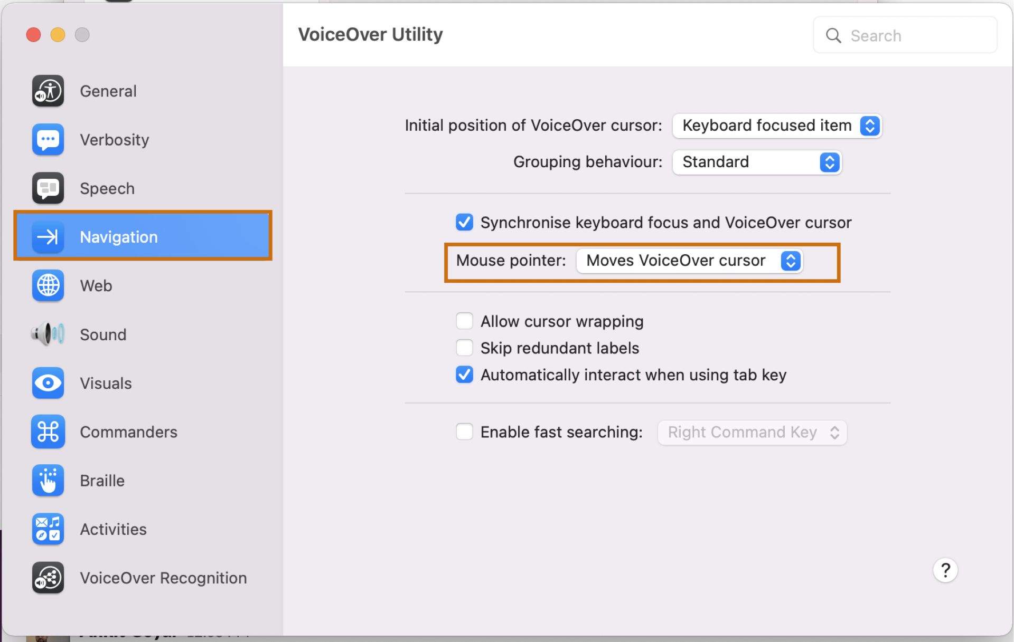Change the Mouse pointer dropdown selection
This screenshot has width=1014, height=642.
[689, 260]
